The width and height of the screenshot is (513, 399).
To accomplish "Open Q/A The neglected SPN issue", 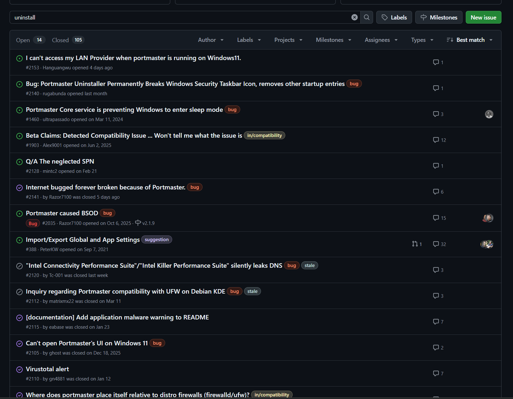I will click(x=60, y=161).
